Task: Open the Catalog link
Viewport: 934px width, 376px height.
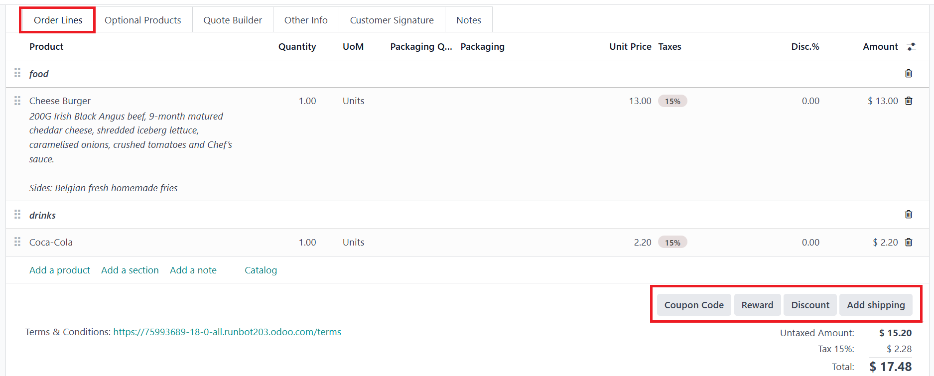Action: pyautogui.click(x=261, y=270)
